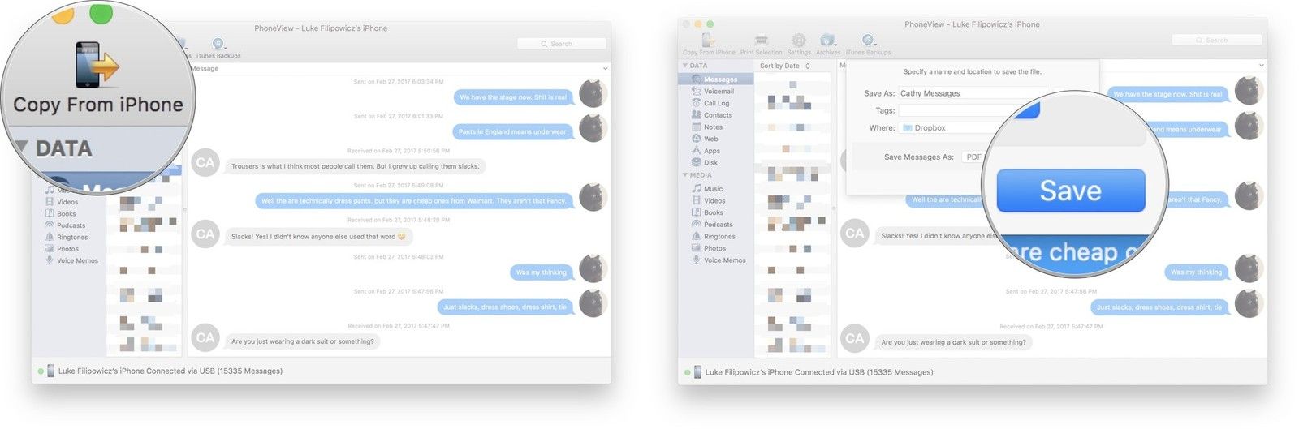Viewport: 1299px width, 429px height.
Task: Open the Save Messages As PDF dropdown
Action: (x=973, y=157)
